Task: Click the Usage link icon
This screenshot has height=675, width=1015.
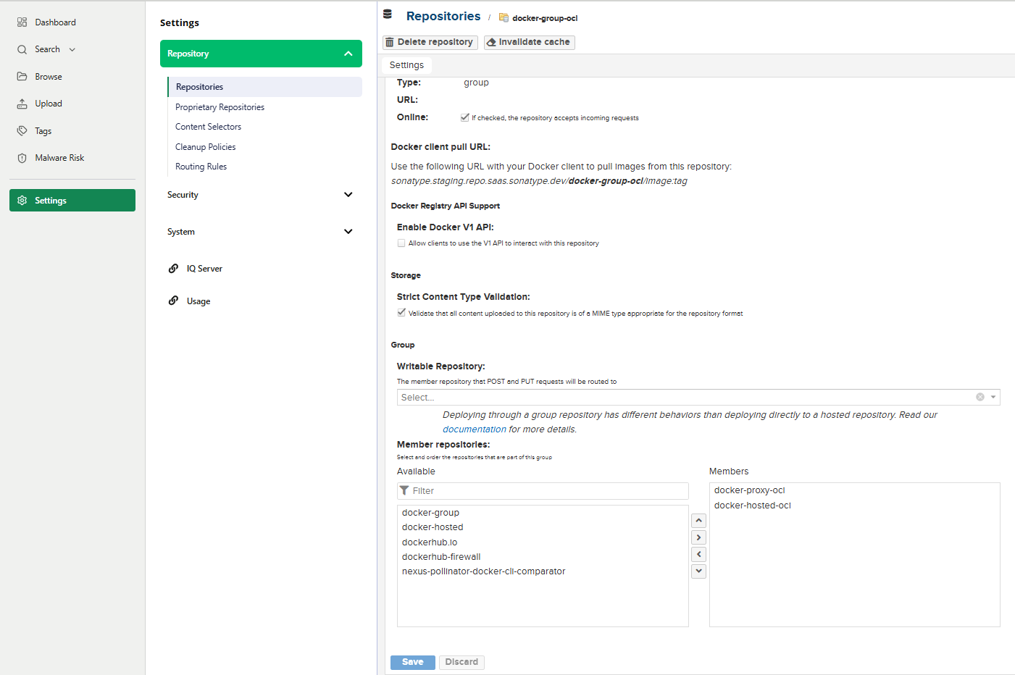Action: pyautogui.click(x=173, y=301)
